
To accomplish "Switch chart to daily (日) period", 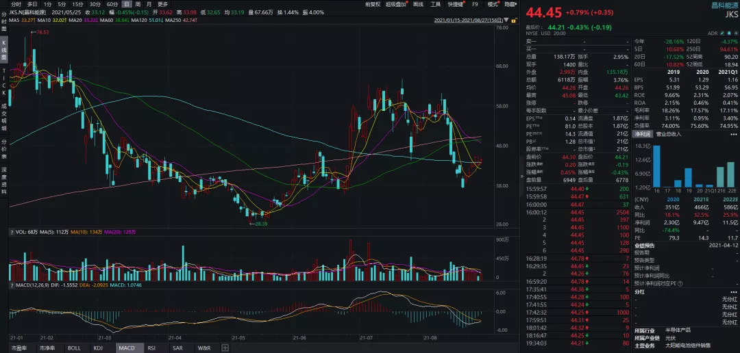I will [x=127, y=4].
